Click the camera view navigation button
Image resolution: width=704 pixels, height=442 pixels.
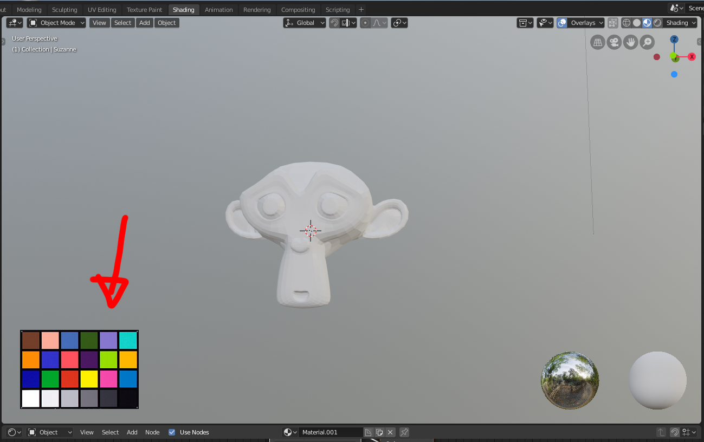click(x=614, y=42)
